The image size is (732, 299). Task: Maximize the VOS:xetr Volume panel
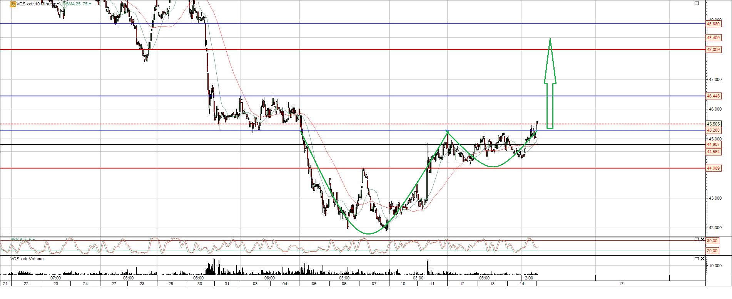pos(697,259)
